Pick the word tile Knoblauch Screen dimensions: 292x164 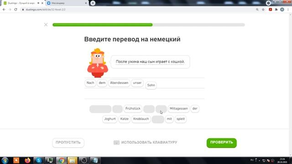pyautogui.click(x=141, y=119)
